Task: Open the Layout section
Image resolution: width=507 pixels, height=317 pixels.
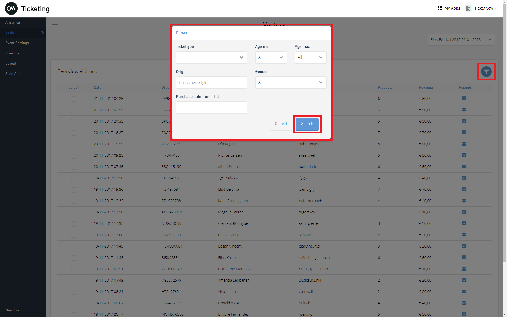Action: (x=11, y=63)
